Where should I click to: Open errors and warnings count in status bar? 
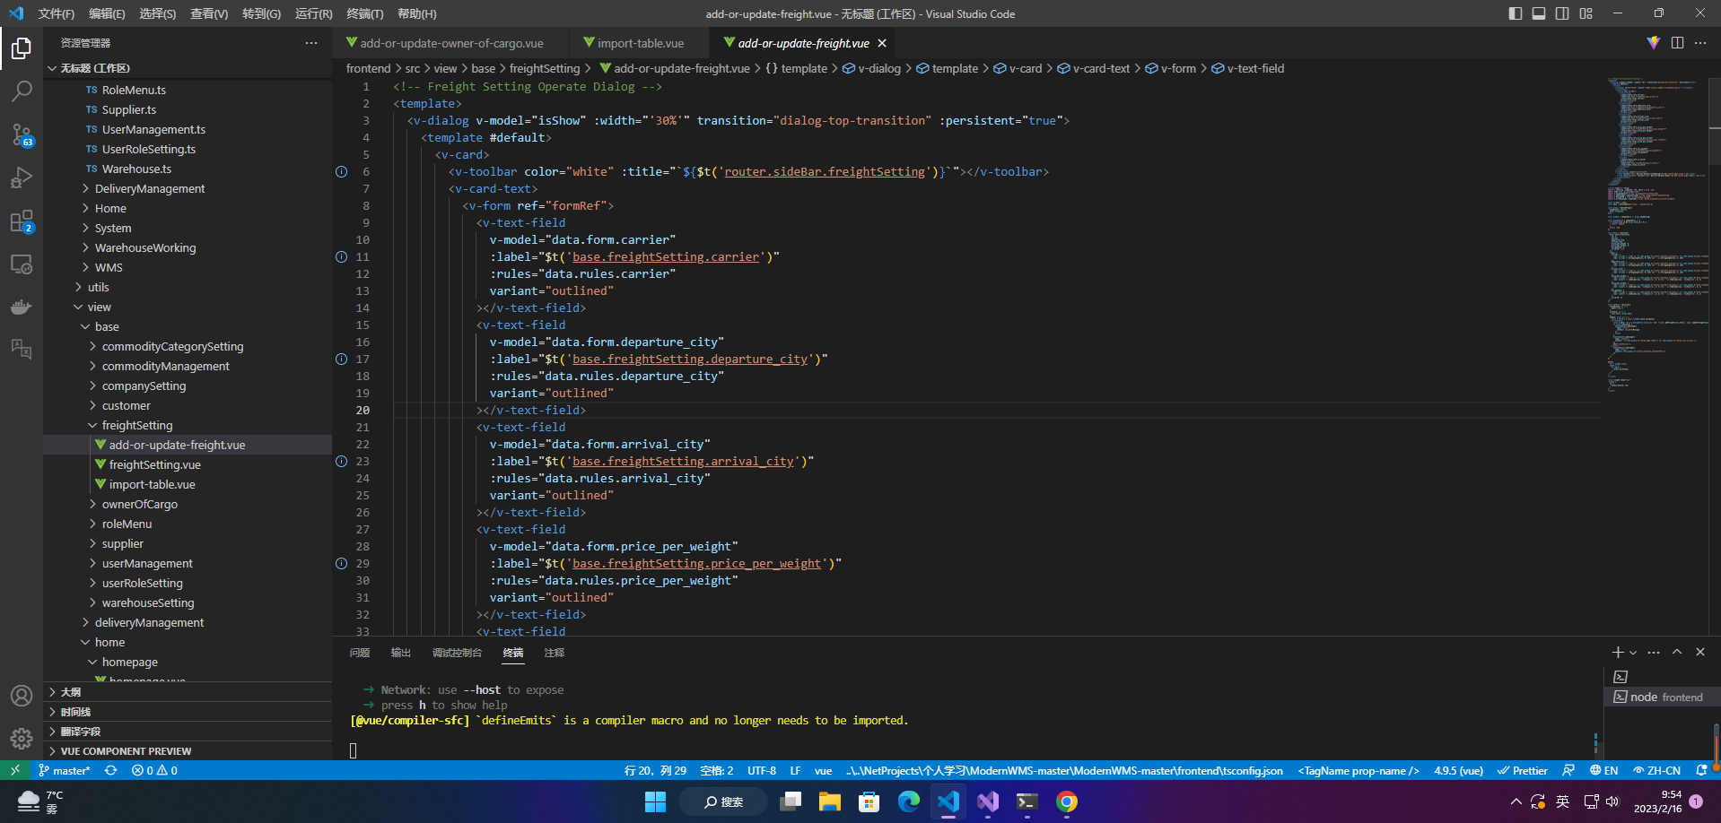click(x=154, y=770)
